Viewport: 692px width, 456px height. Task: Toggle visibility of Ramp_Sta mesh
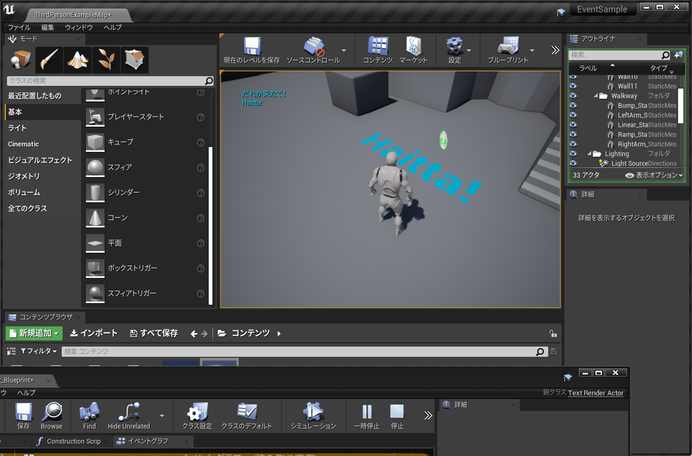[573, 135]
